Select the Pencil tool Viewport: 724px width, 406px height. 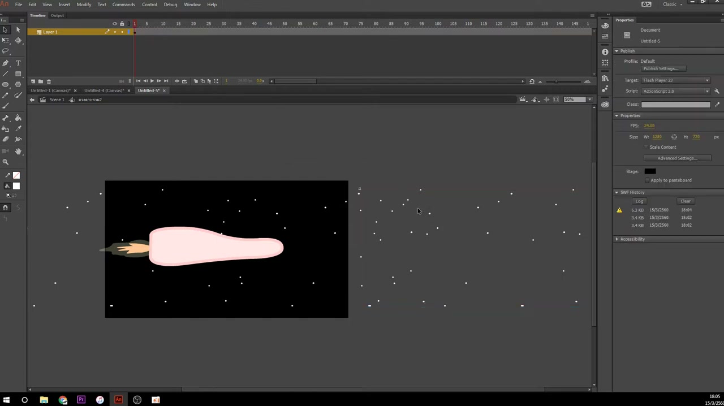(x=6, y=96)
